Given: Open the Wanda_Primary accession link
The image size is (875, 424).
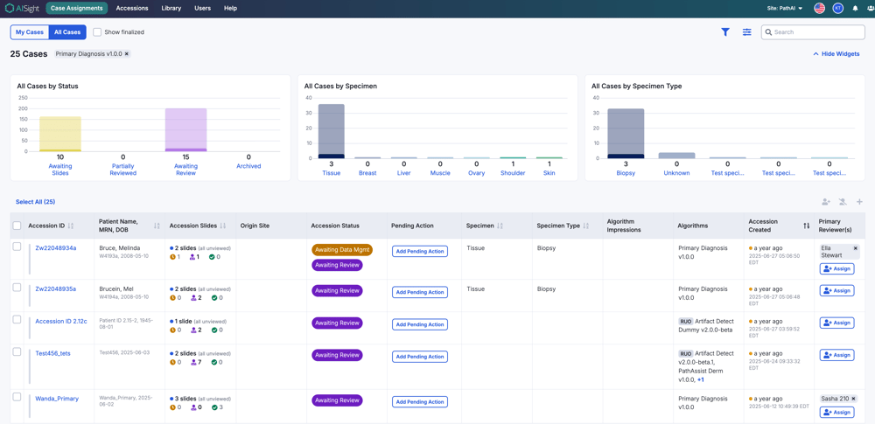Looking at the screenshot, I should (57, 399).
